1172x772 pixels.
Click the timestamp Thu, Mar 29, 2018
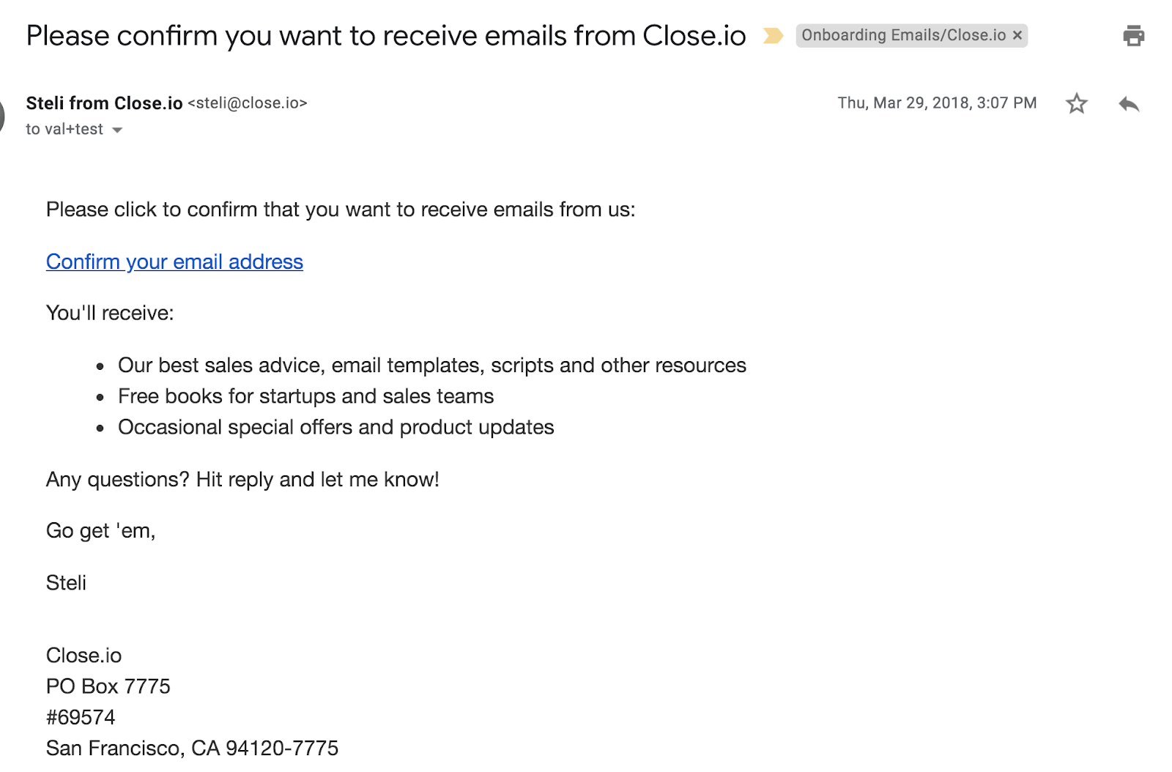coord(937,103)
